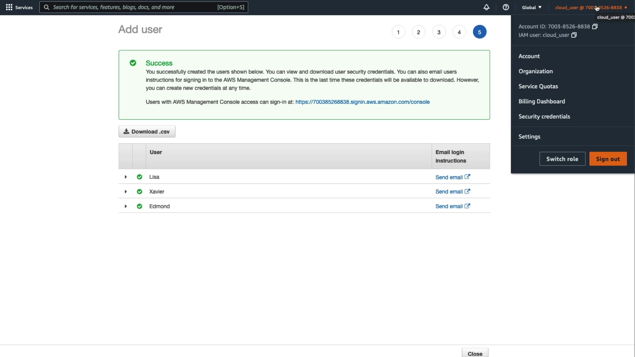Click external link icon beside Lisa's Send email
This screenshot has width=635, height=357.
pos(467,177)
